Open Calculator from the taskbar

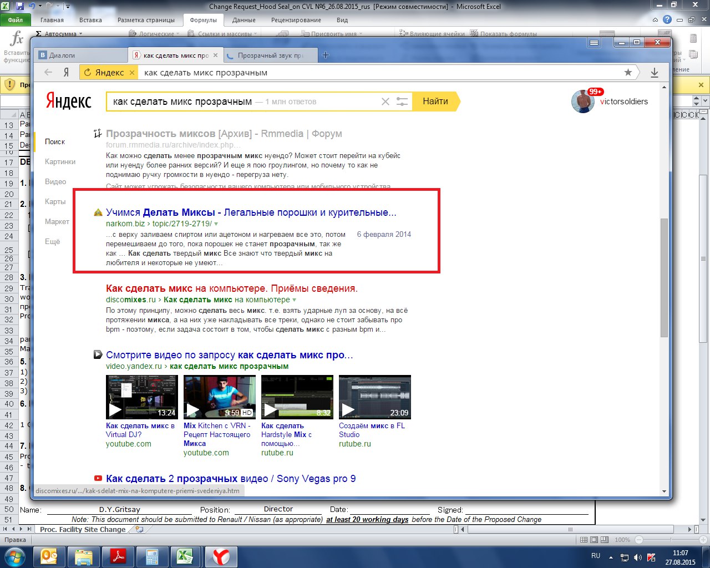(151, 556)
